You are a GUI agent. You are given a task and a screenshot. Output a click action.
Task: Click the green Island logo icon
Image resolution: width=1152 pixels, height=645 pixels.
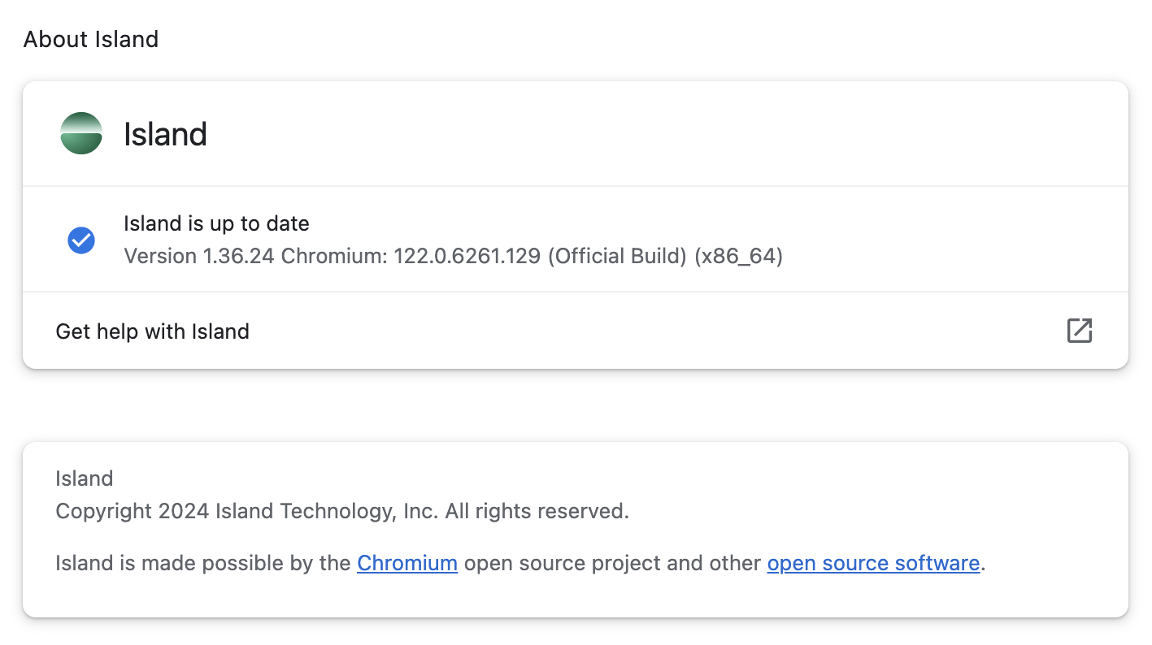tap(81, 133)
